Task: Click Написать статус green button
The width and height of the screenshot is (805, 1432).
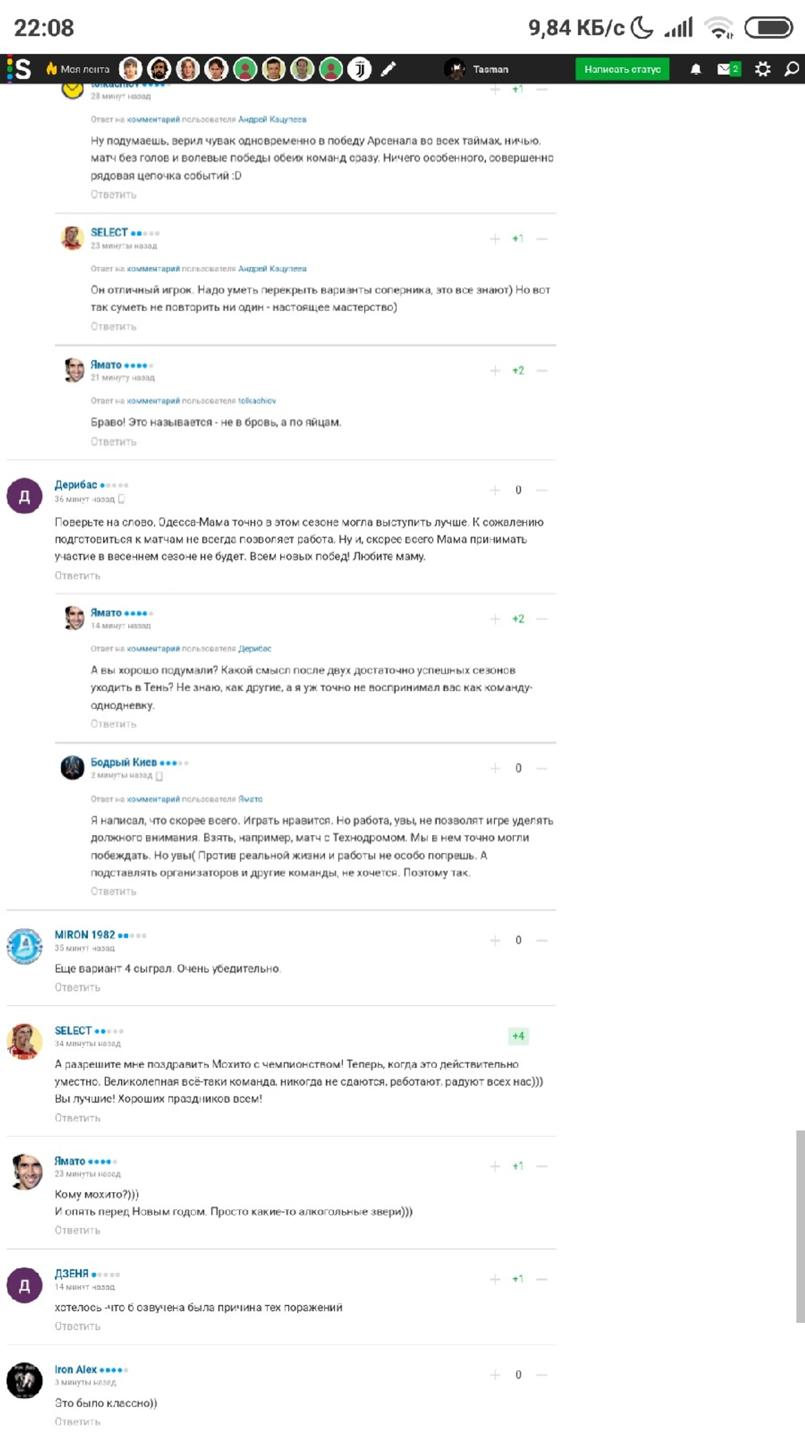Action: tap(622, 69)
